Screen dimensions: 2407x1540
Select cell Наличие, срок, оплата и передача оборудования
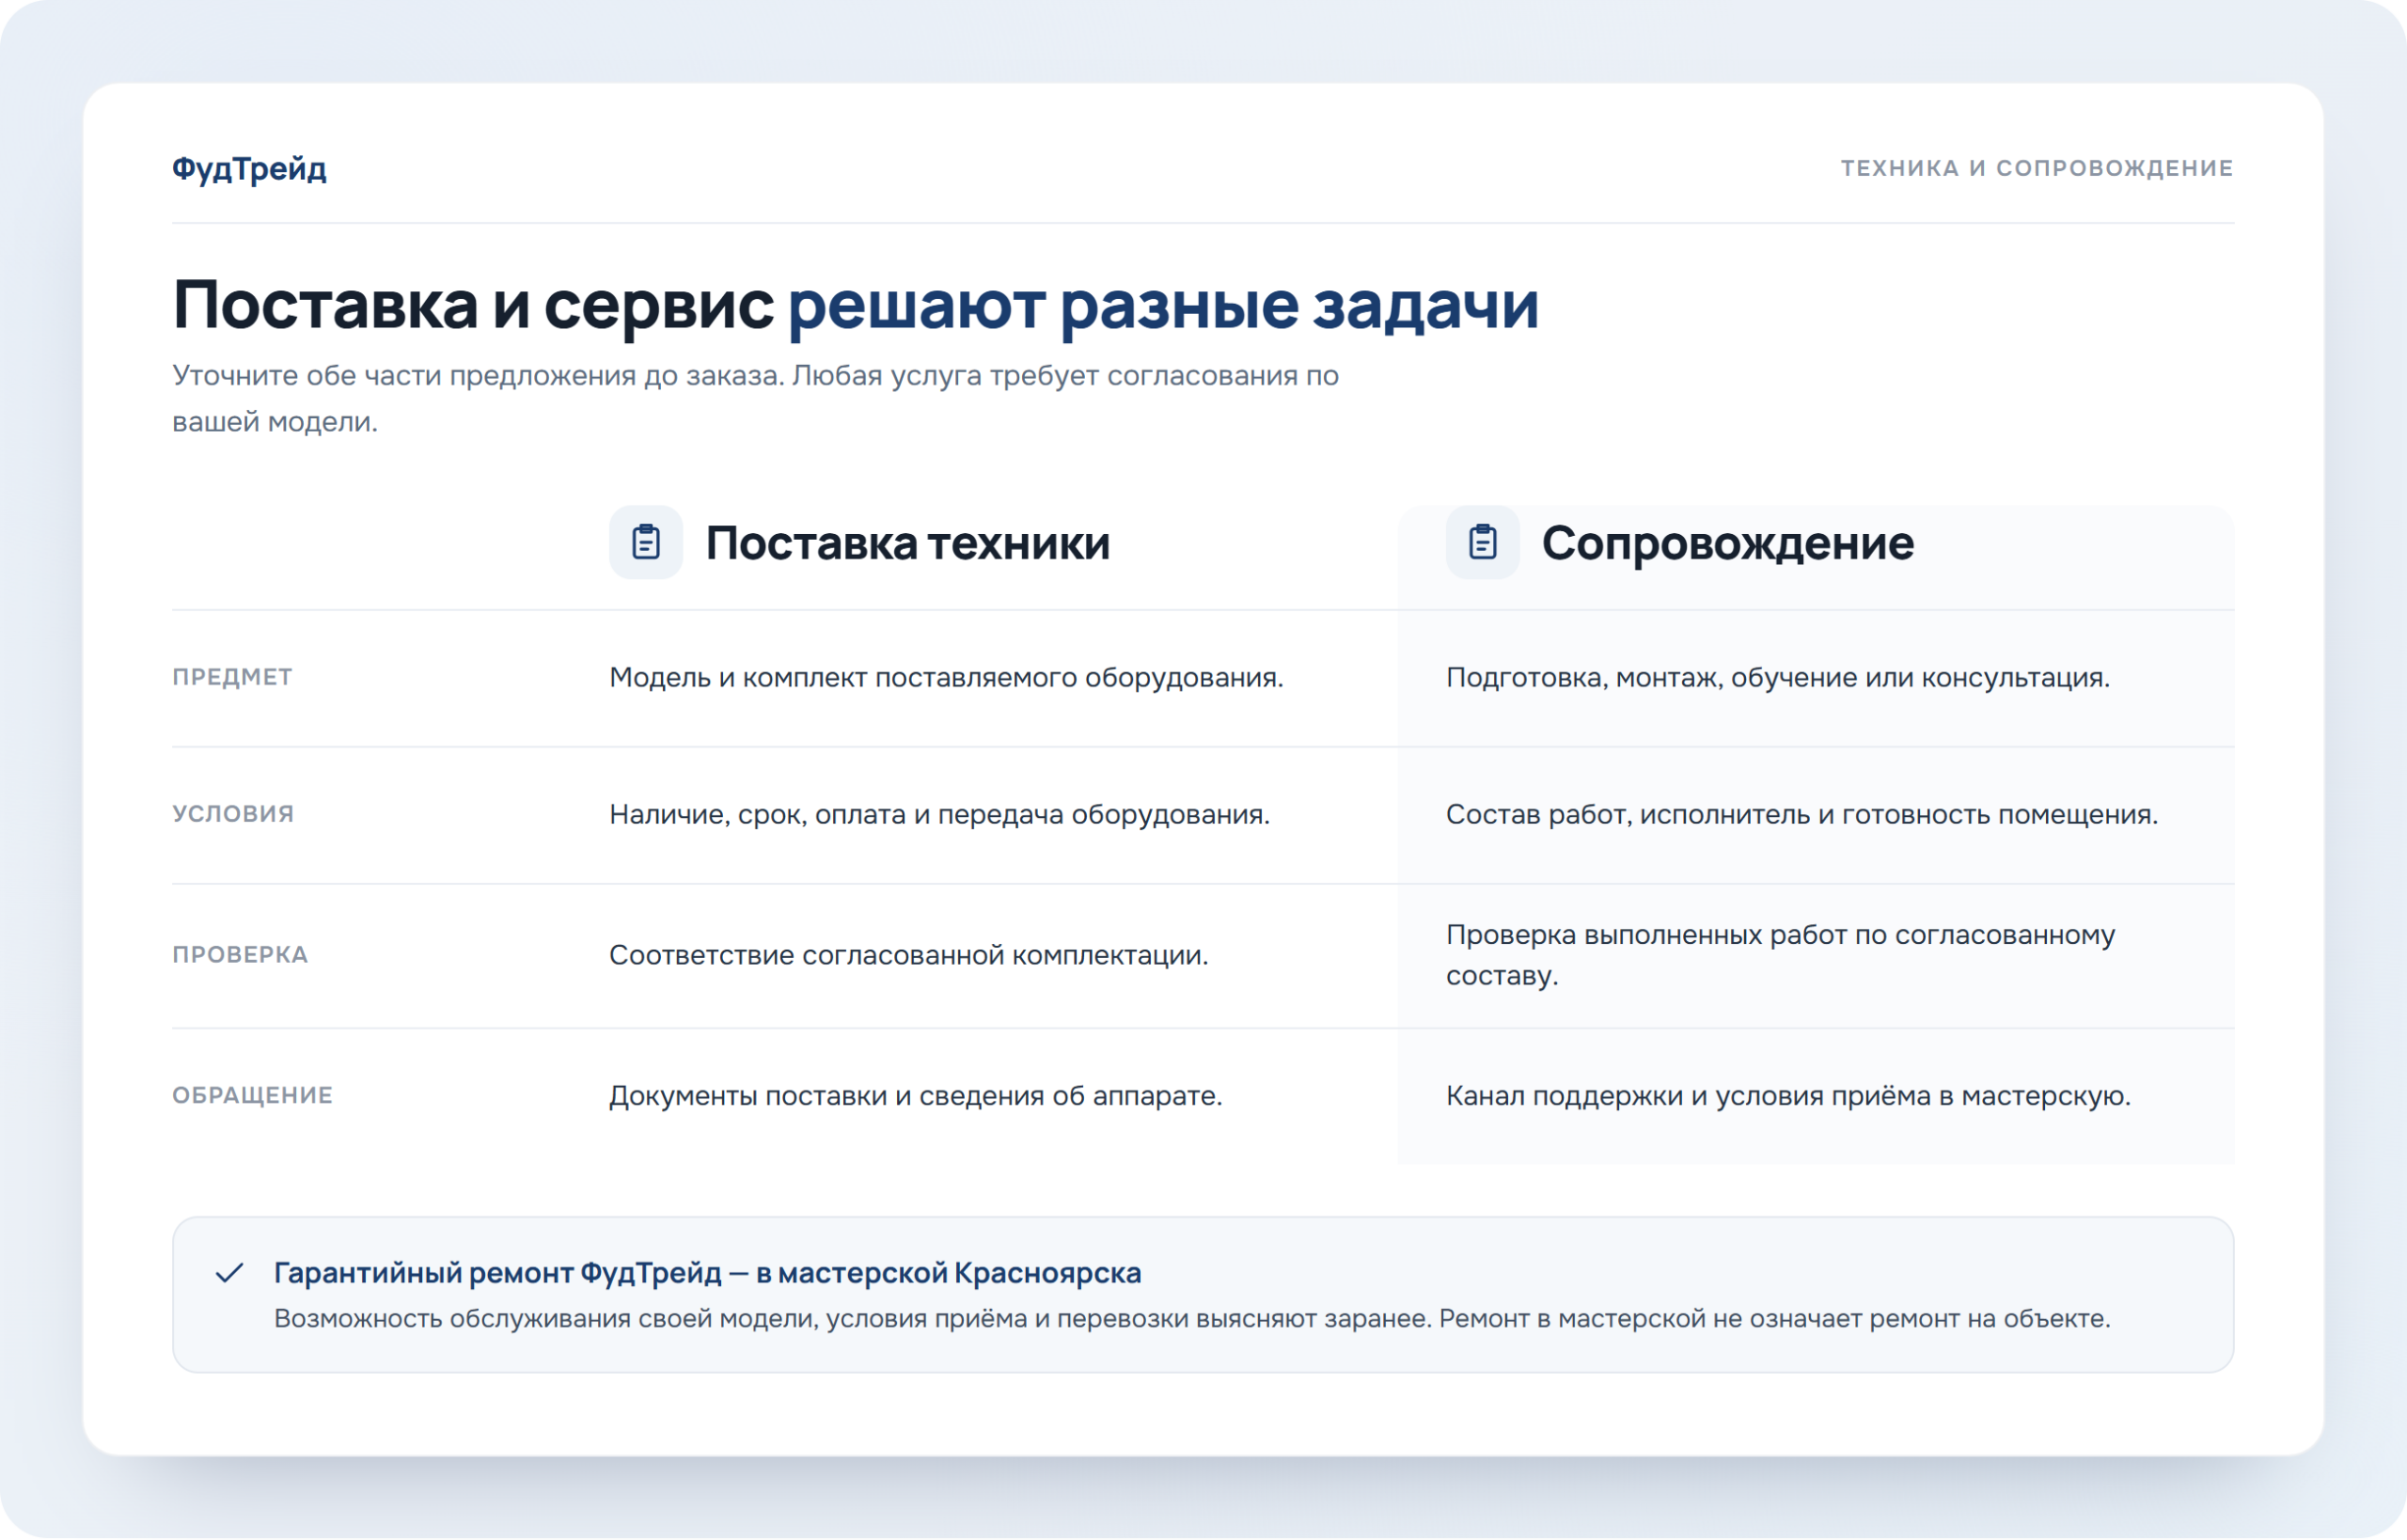[x=940, y=815]
